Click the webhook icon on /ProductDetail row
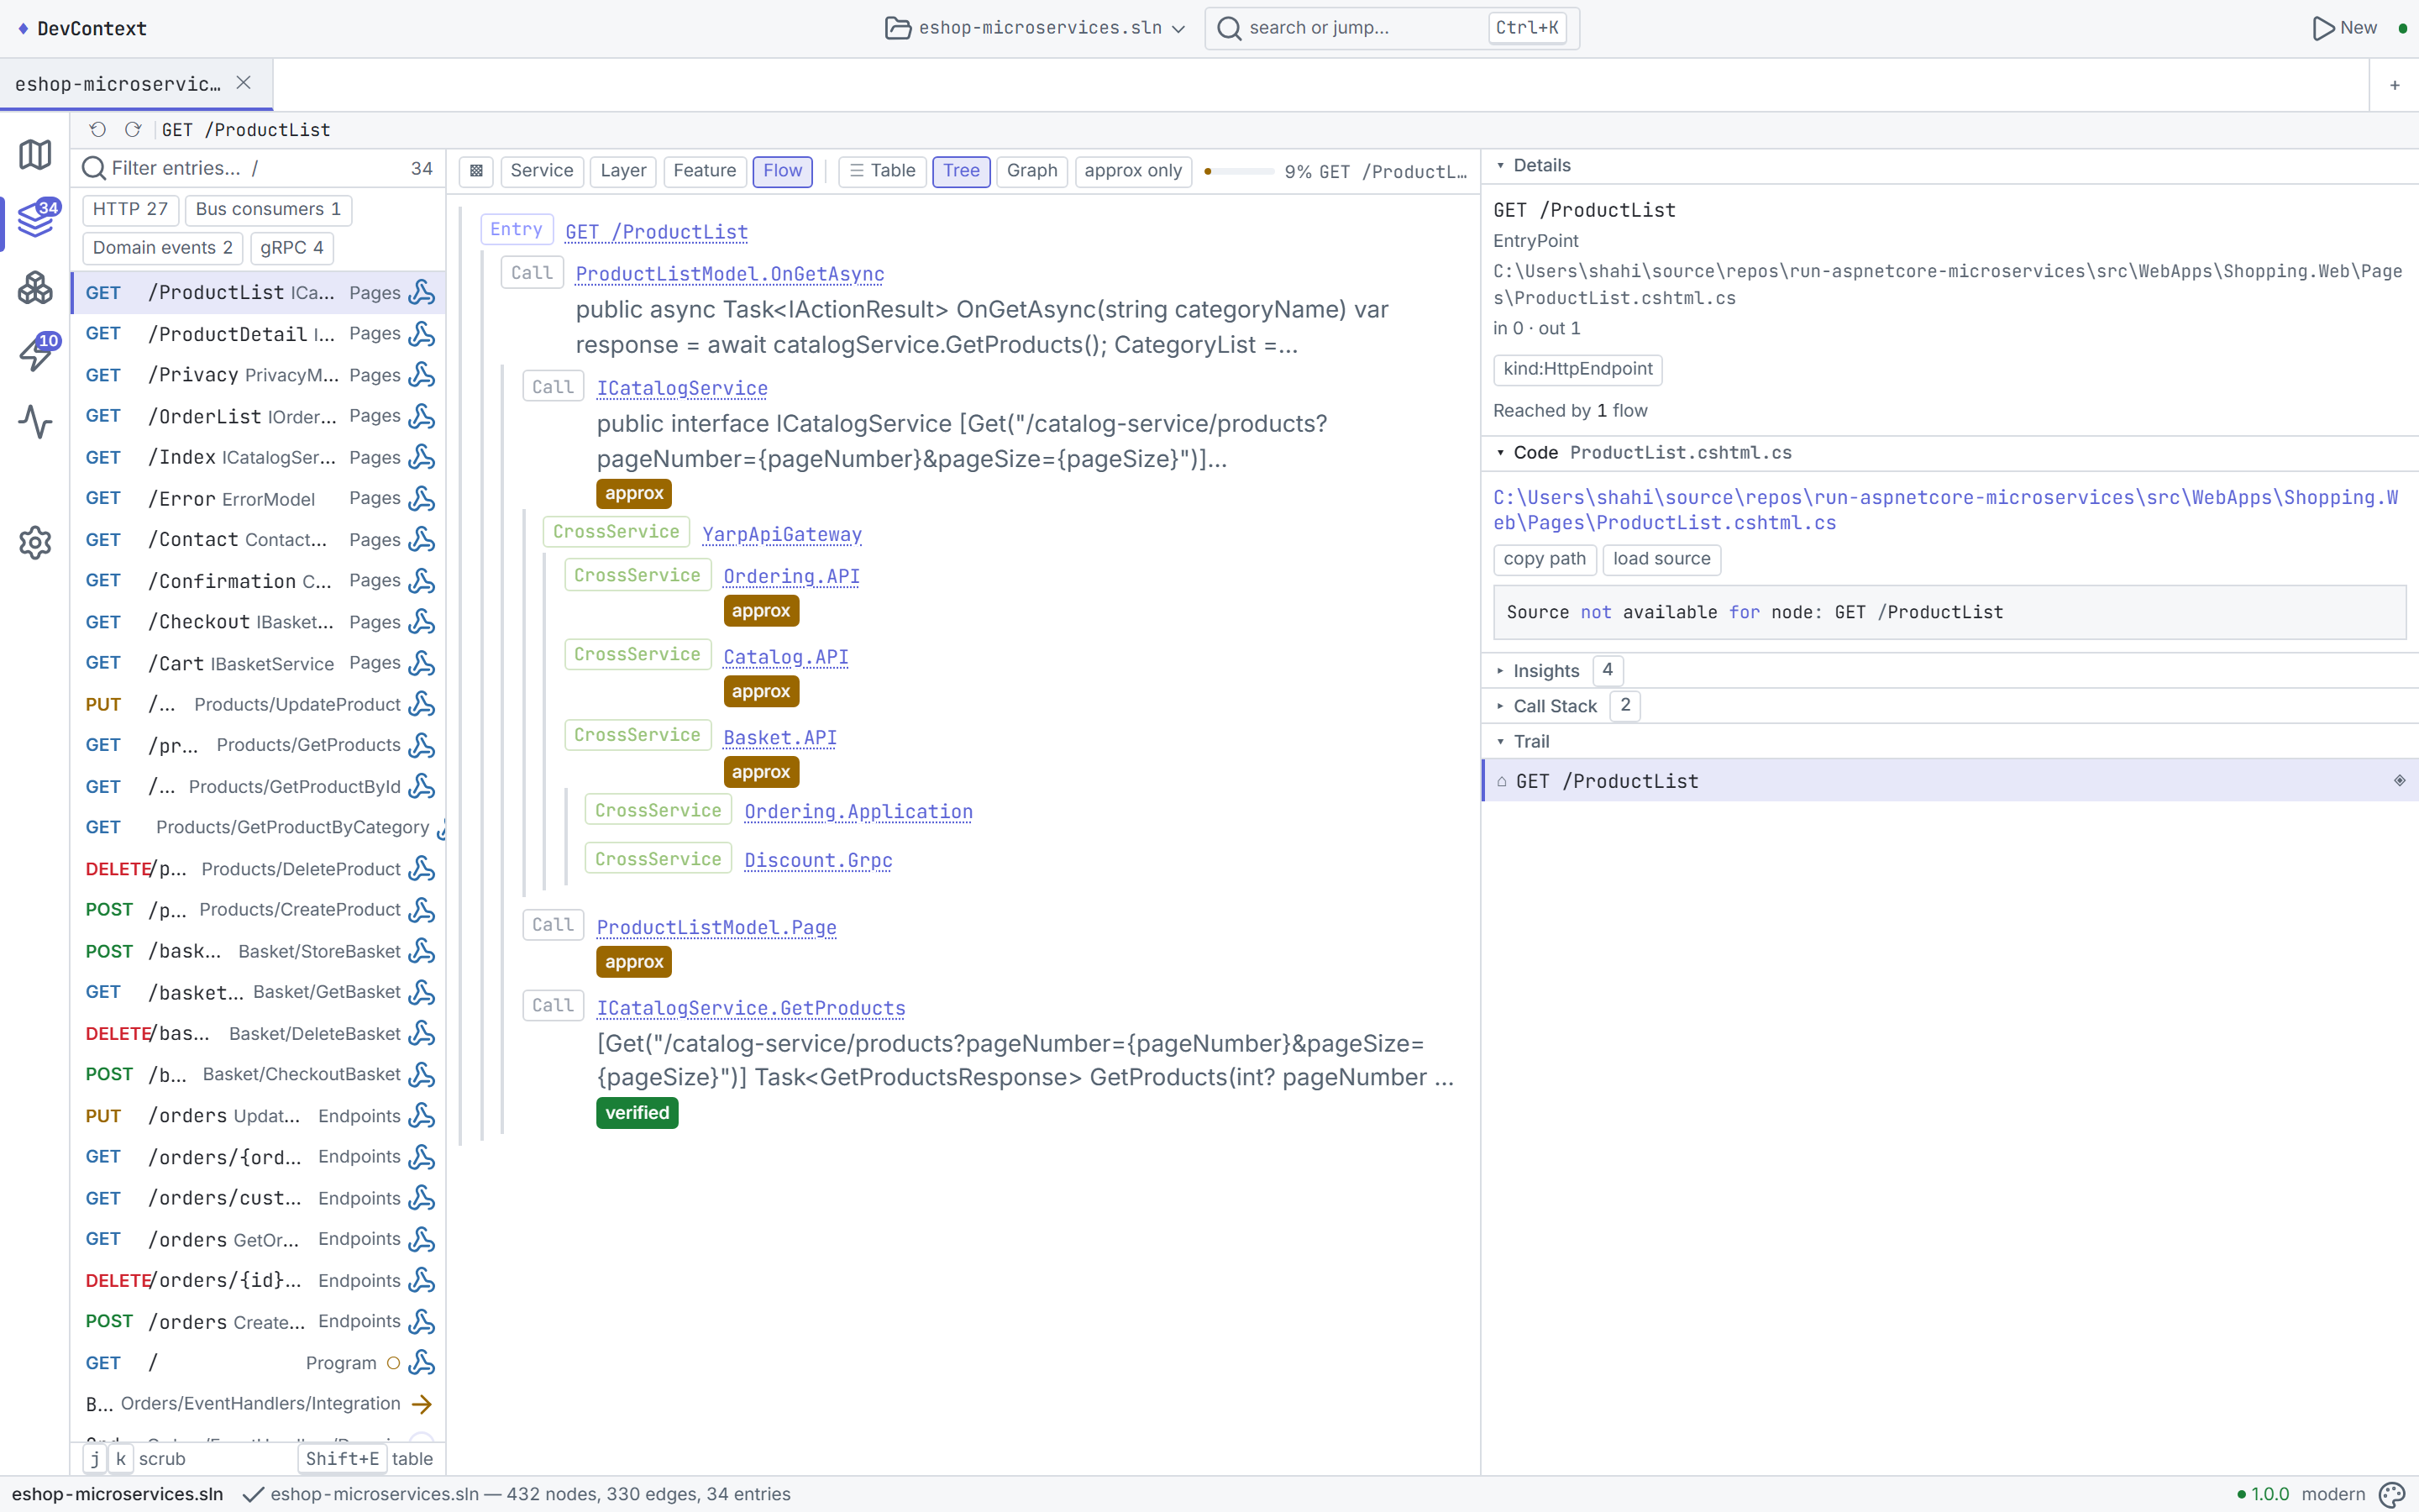This screenshot has width=2419, height=1512. pyautogui.click(x=422, y=334)
